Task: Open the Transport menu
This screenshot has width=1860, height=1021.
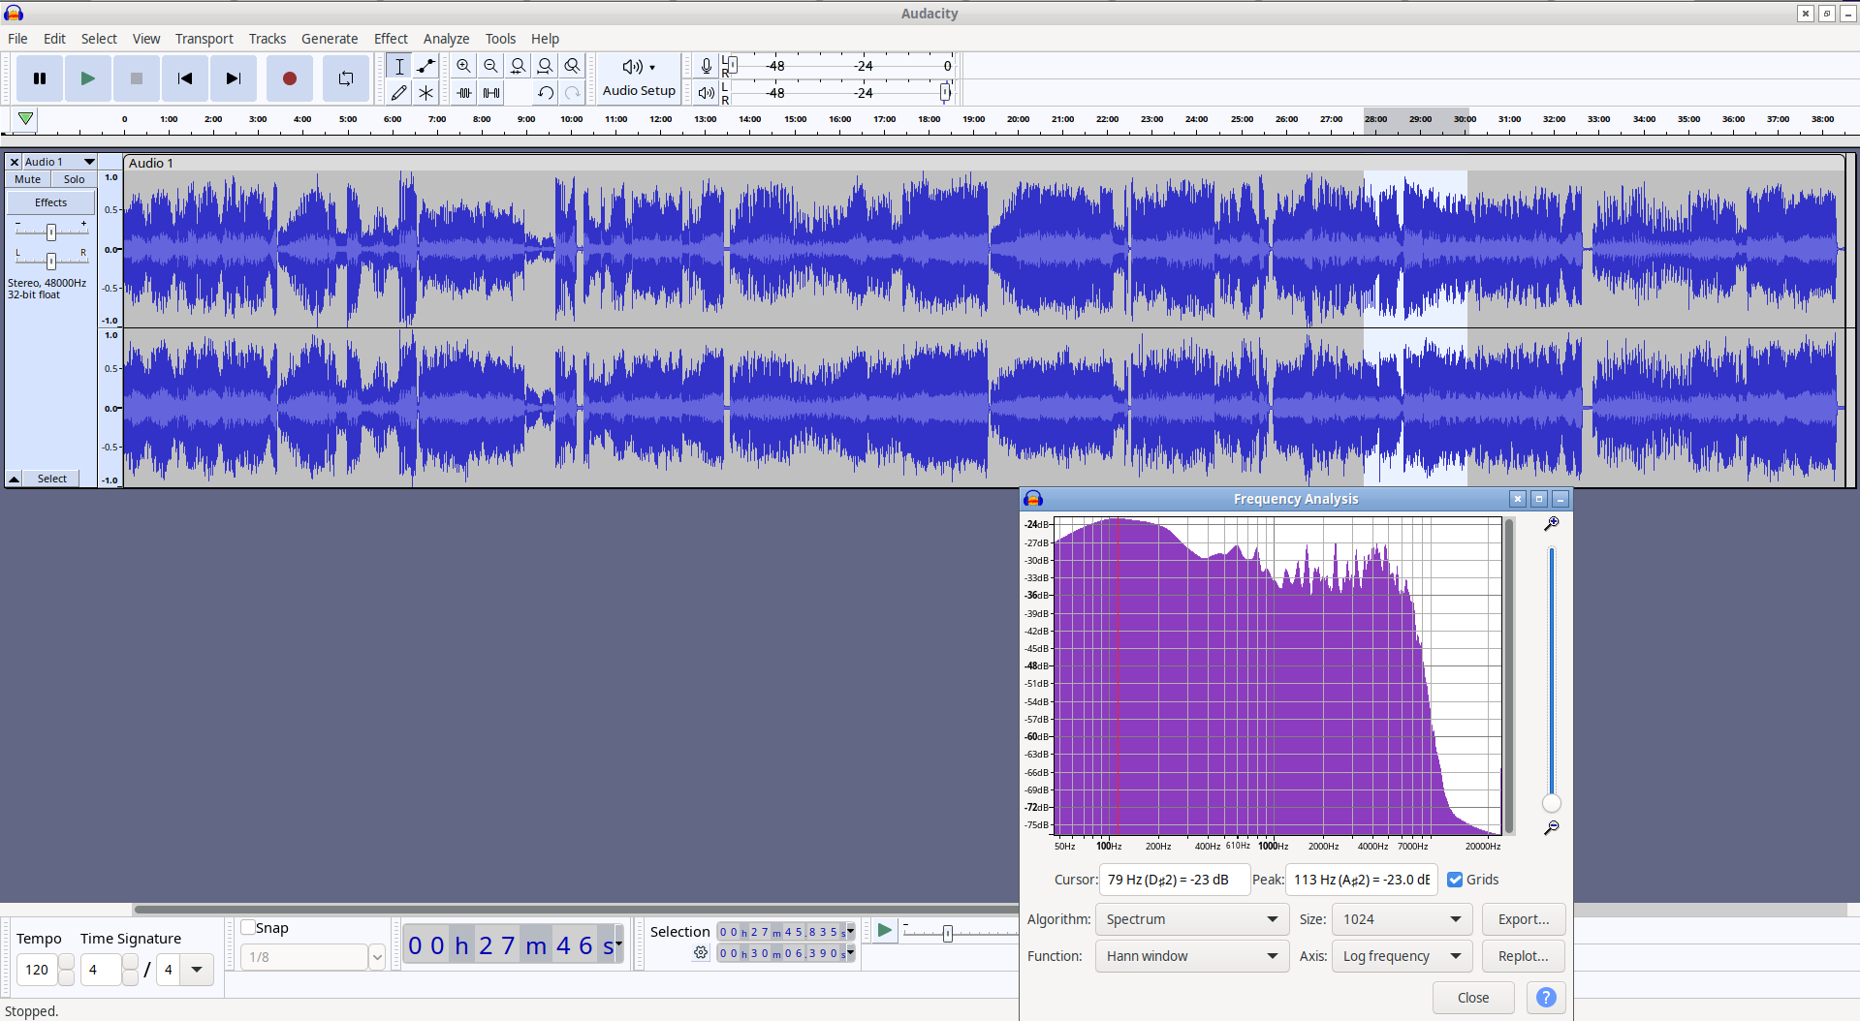Action: coord(204,39)
